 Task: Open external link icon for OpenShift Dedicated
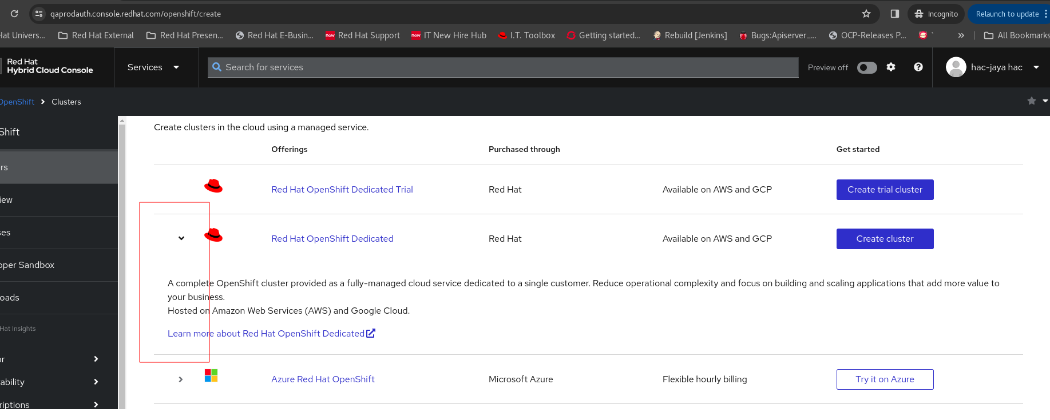point(371,333)
